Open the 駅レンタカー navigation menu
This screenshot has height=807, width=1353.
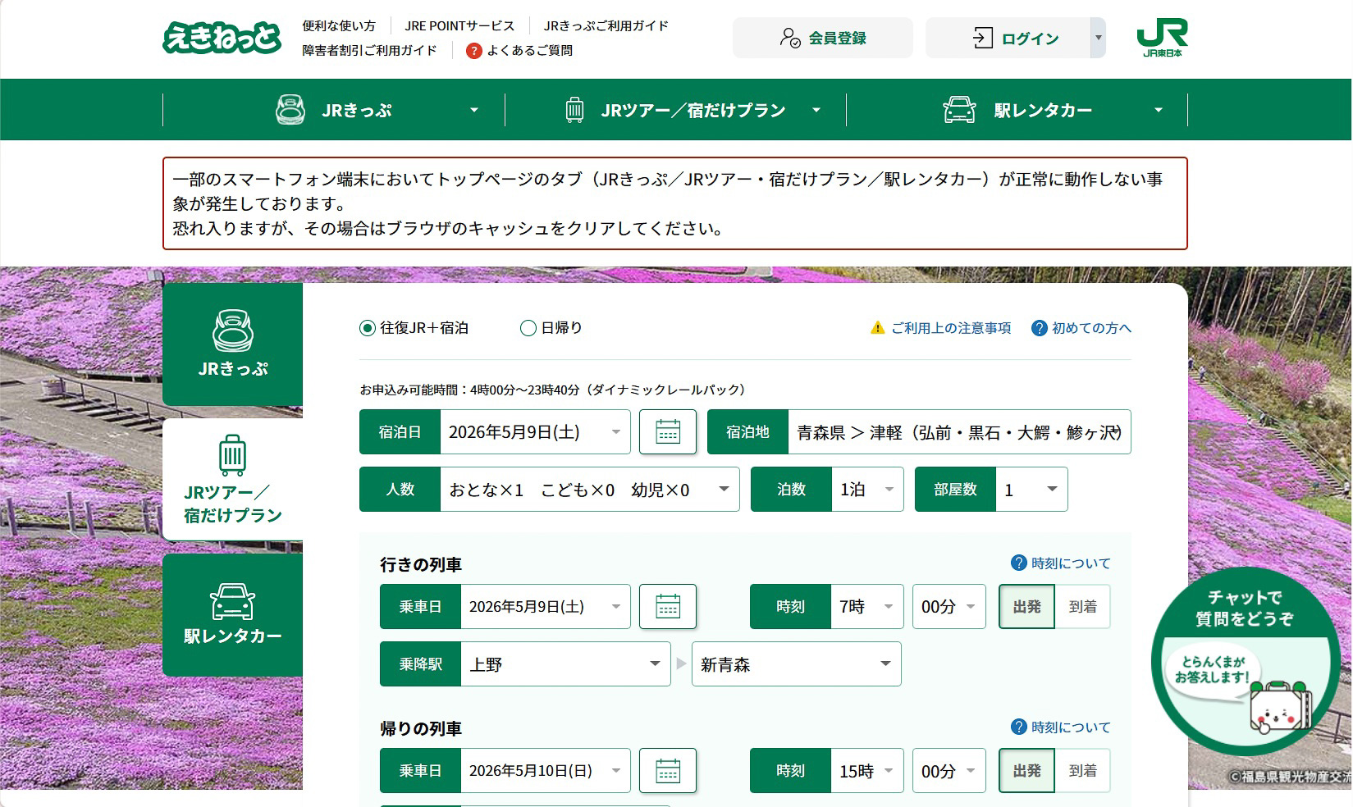point(1040,109)
